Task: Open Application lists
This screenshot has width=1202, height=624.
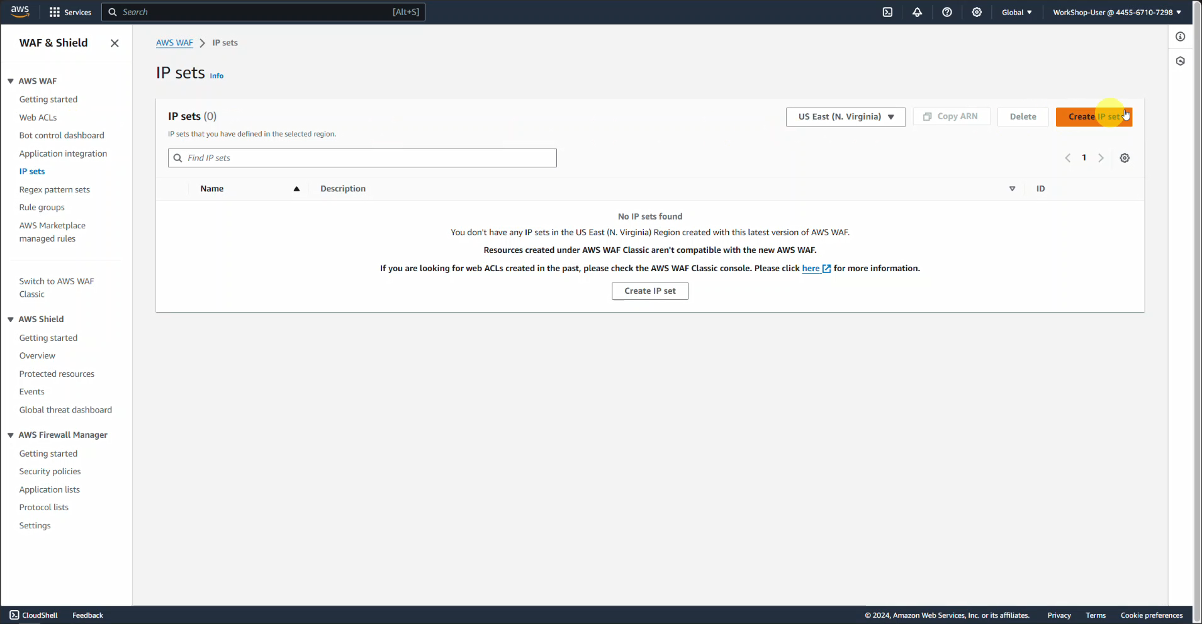Action: pos(50,489)
